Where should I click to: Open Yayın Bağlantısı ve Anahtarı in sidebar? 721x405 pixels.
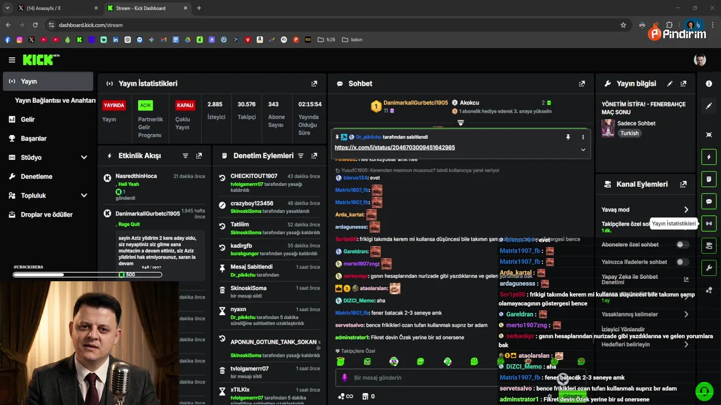(55, 101)
